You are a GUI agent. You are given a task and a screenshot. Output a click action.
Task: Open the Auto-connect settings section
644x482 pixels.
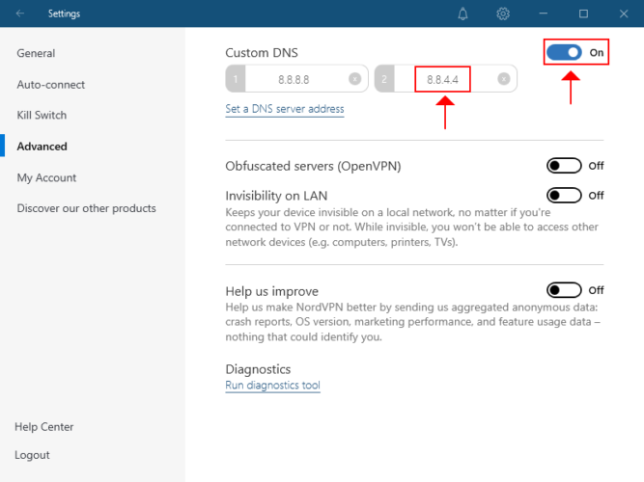pyautogui.click(x=50, y=85)
